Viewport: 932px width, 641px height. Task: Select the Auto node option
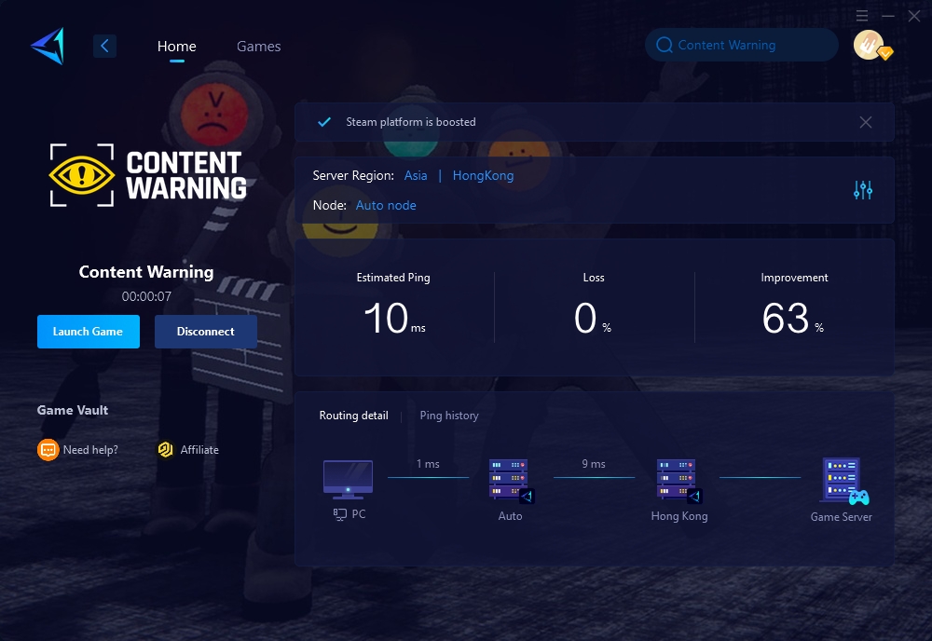click(x=386, y=205)
